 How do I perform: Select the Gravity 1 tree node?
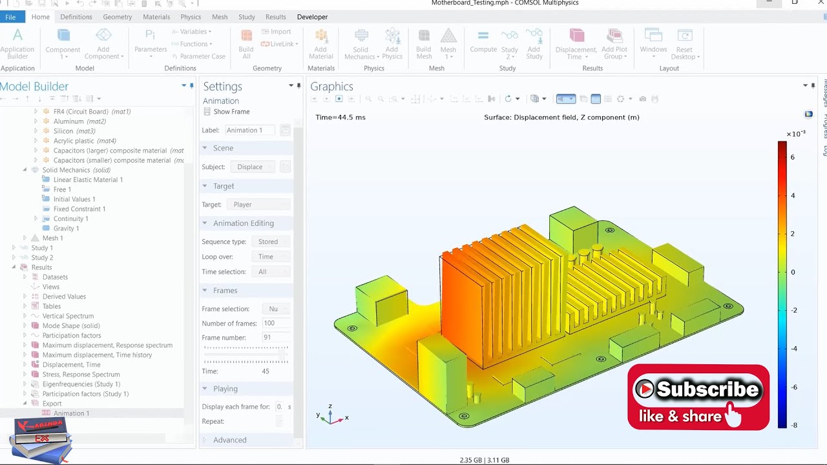(66, 229)
